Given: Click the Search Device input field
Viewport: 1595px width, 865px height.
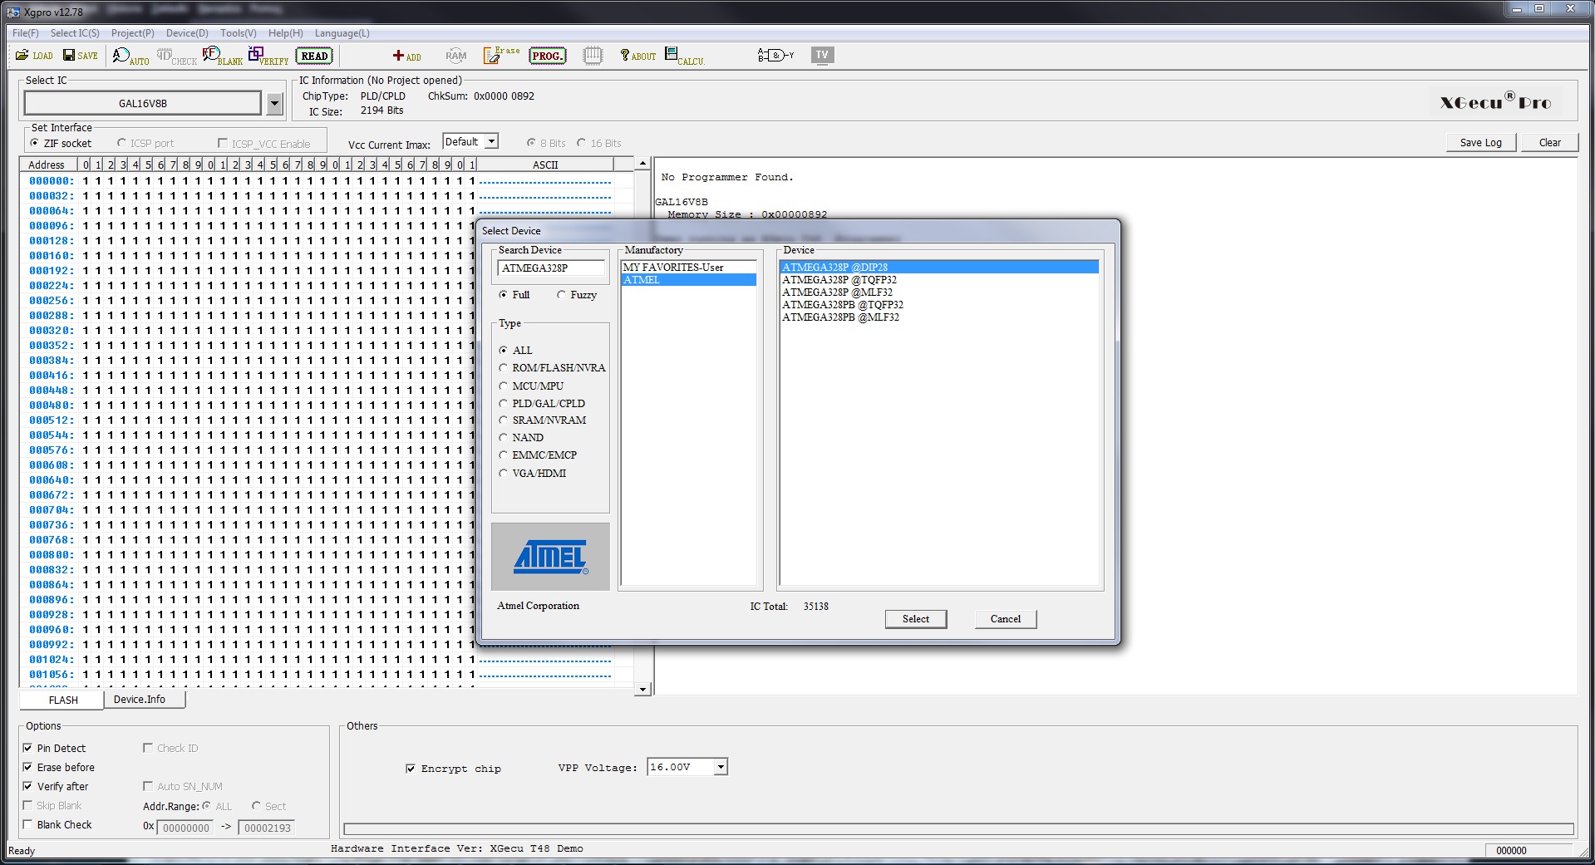Looking at the screenshot, I should 551,268.
